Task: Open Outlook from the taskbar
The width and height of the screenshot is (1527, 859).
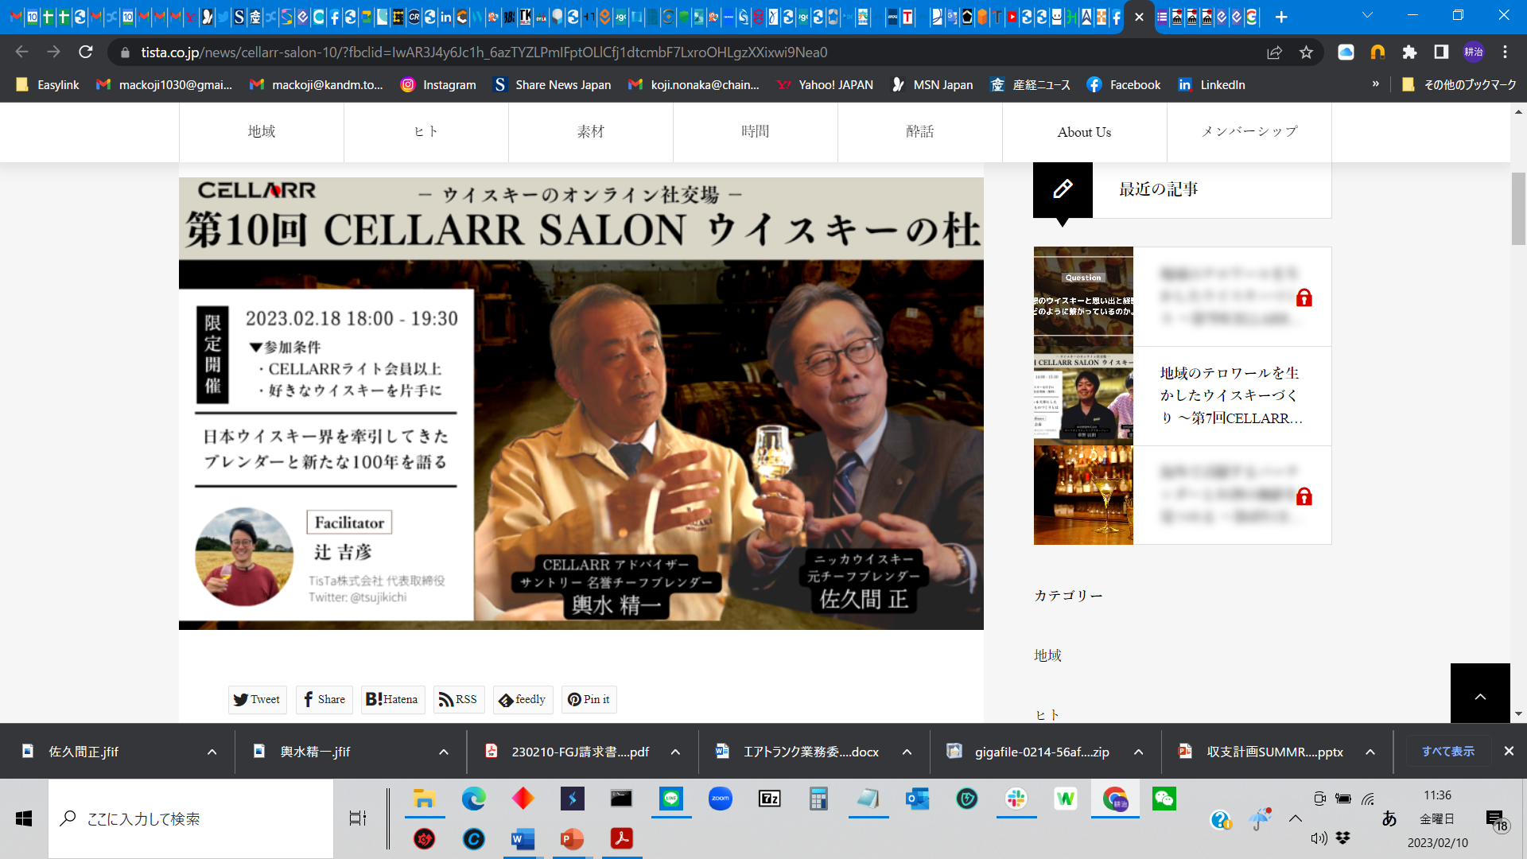Action: (x=918, y=799)
